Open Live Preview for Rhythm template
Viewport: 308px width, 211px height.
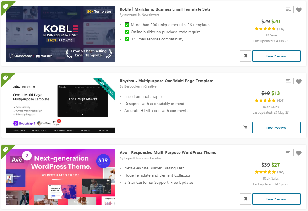pos(276,128)
